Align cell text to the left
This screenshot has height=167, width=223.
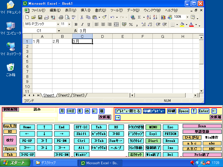click(x=97, y=24)
